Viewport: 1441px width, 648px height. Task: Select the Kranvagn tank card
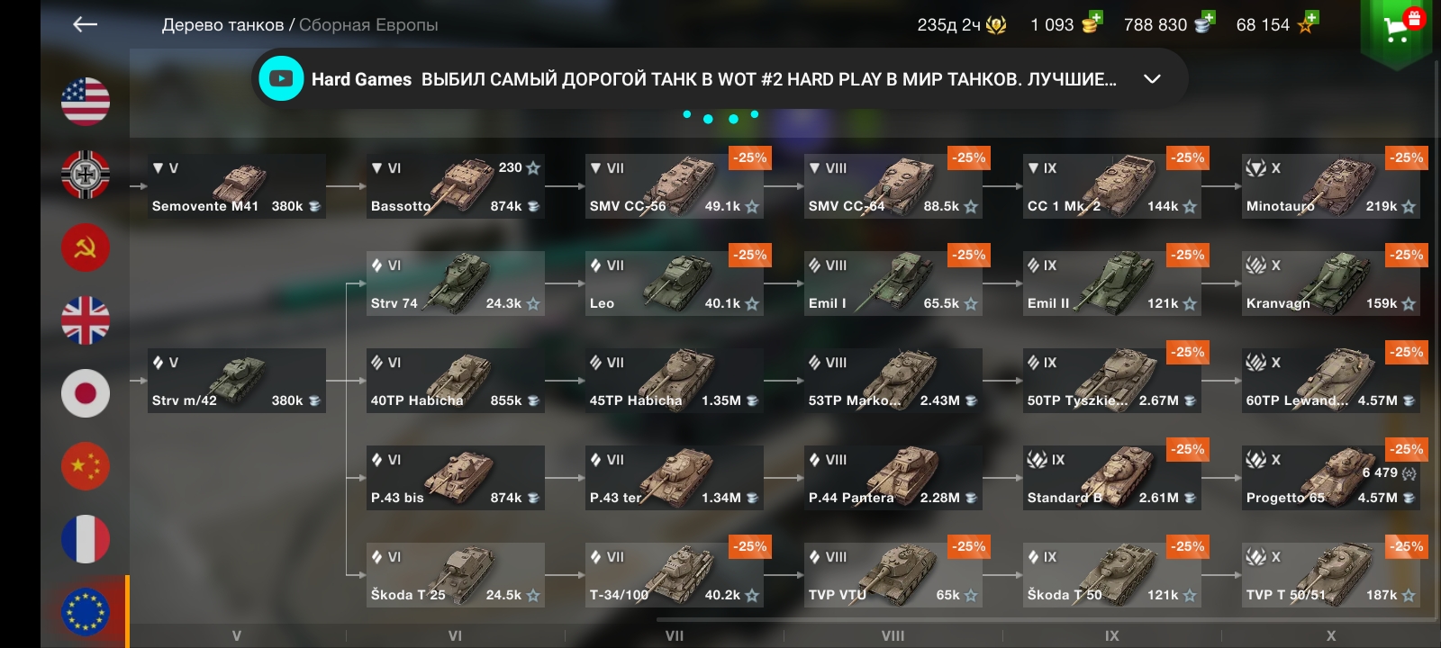click(1330, 283)
